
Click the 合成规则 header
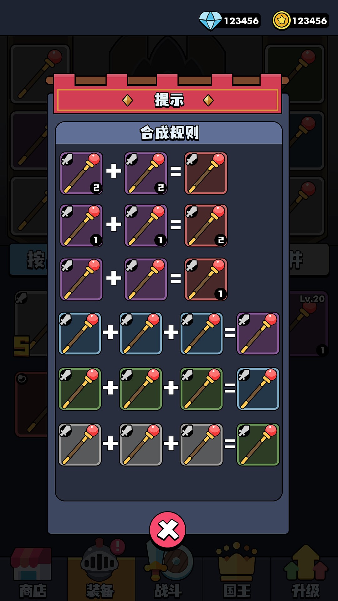[x=169, y=133]
